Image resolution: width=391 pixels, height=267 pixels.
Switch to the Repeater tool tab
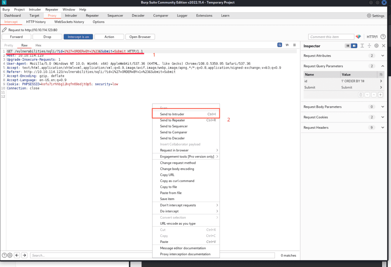(92, 16)
